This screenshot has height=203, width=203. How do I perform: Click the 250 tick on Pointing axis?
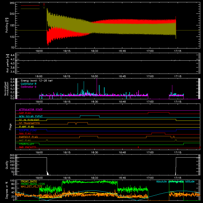(x=12, y=3)
